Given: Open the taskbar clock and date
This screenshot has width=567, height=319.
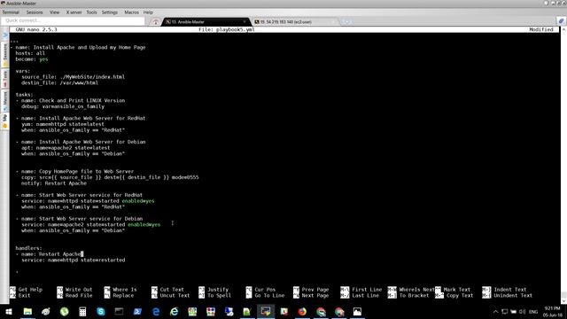Looking at the screenshot, I should 553,311.
